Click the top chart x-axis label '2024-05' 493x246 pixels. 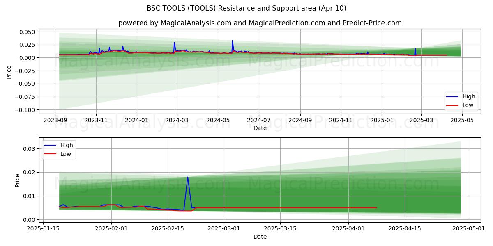(x=217, y=120)
